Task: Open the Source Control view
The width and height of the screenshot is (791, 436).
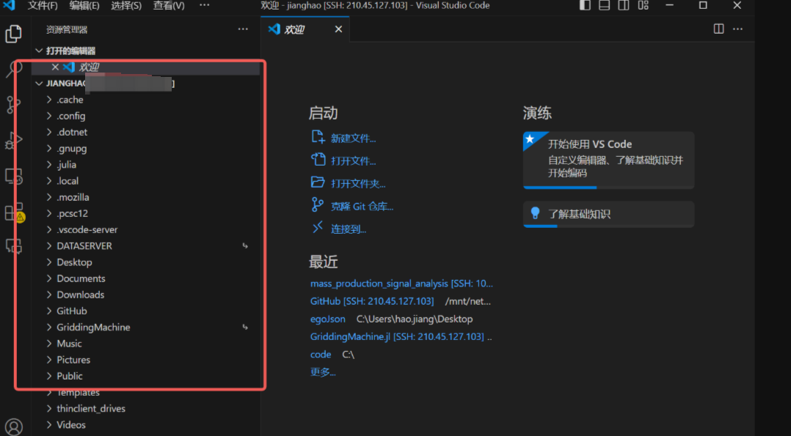Action: tap(14, 104)
